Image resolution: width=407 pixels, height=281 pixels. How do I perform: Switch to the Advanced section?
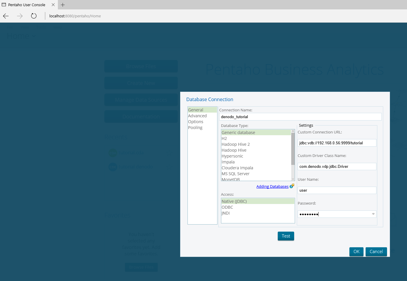[202, 116]
